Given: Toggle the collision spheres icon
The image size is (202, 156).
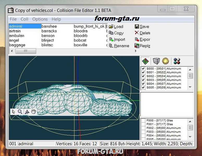Looking at the screenshot, I should coord(166,61).
